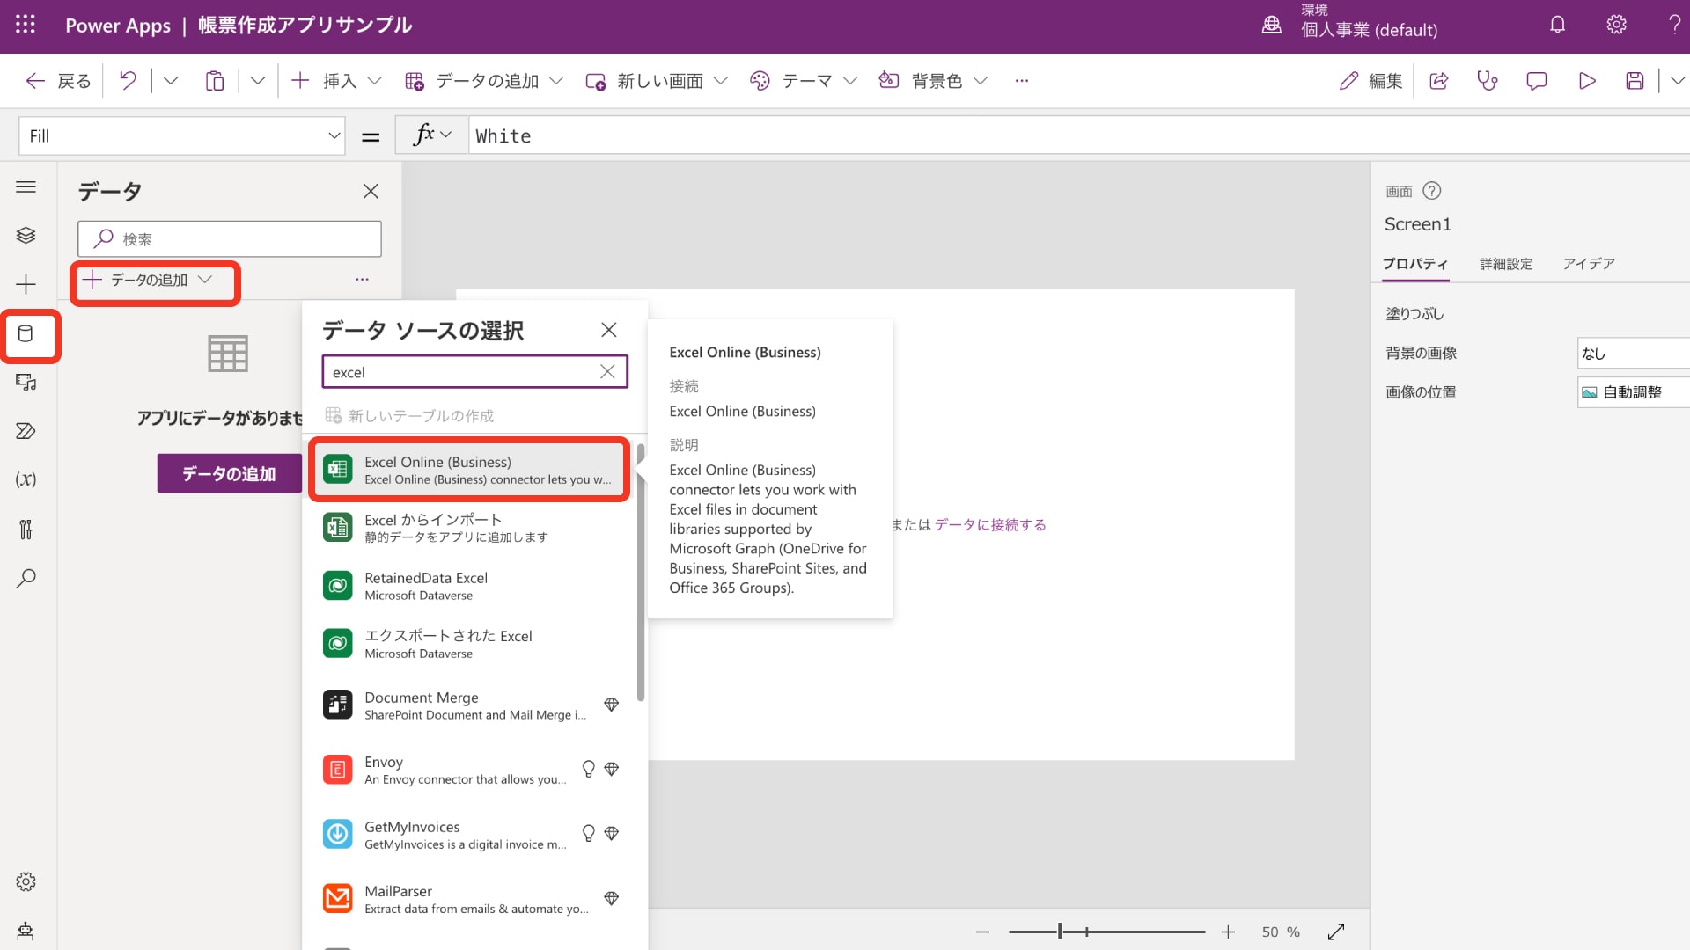1690x950 pixels.
Task: Click the データに接続する link
Action: click(x=990, y=524)
